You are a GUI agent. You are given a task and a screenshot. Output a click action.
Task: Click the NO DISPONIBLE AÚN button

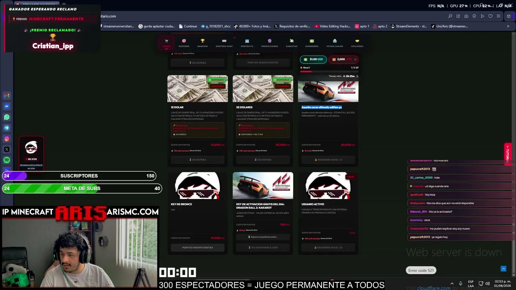(263, 247)
